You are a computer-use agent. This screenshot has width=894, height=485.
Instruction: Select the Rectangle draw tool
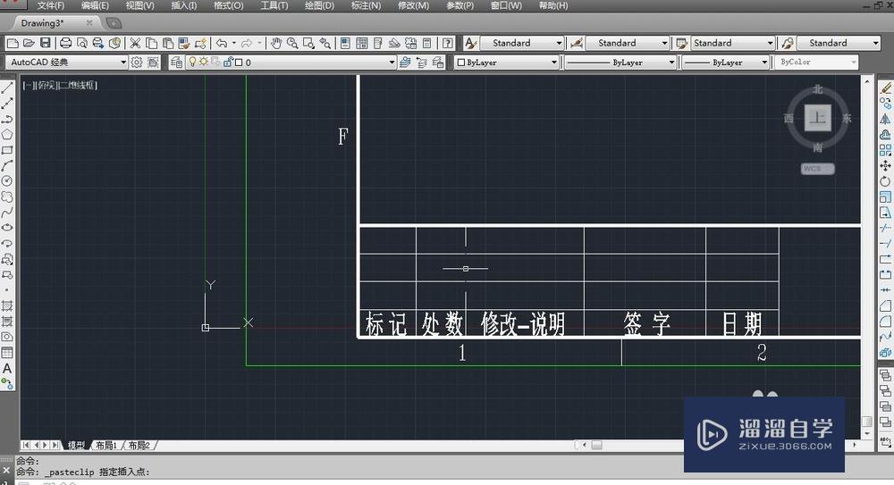tap(7, 150)
